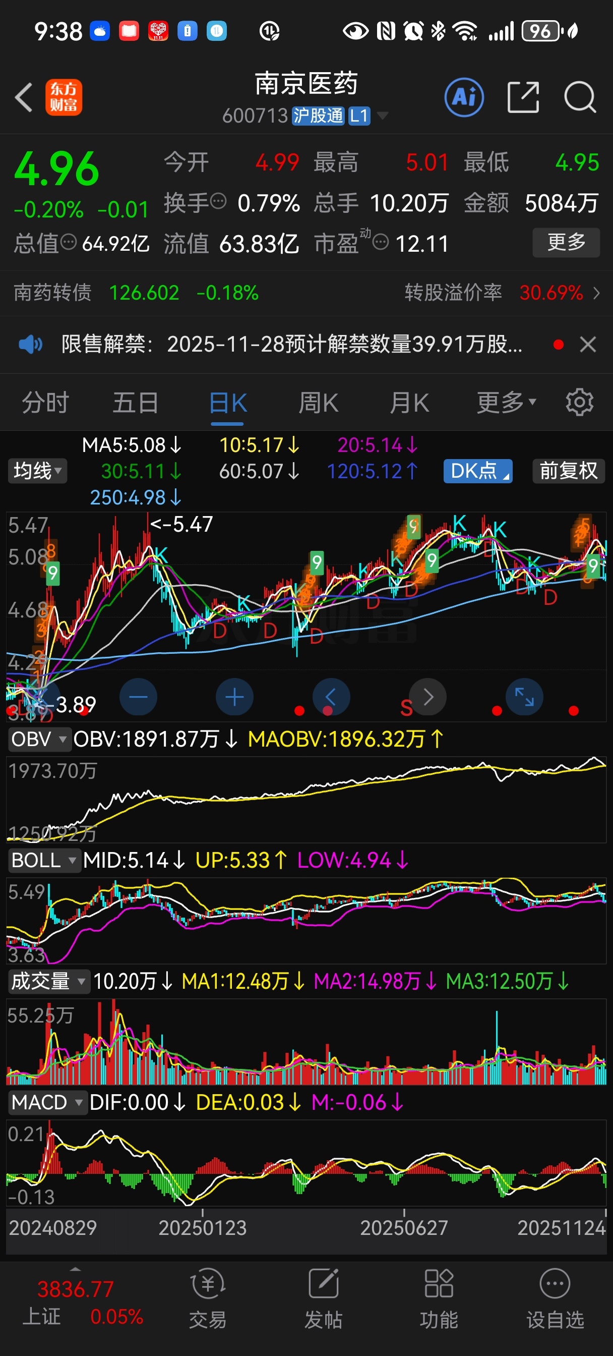
Task: Toggle the DK点 markers
Action: click(x=478, y=471)
